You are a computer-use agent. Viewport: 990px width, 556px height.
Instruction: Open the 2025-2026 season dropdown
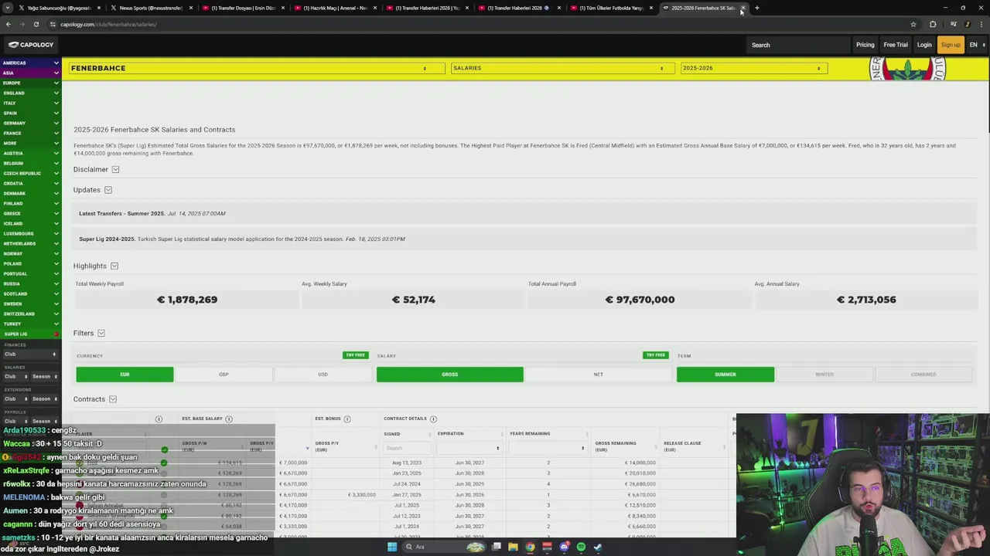[754, 68]
